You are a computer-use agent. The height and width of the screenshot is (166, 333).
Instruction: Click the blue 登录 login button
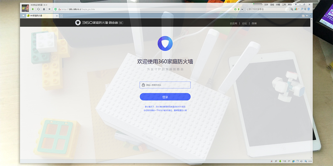click(x=165, y=97)
